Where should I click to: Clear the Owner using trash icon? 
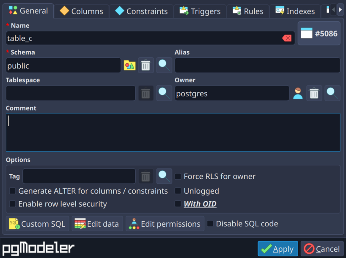[x=314, y=93]
